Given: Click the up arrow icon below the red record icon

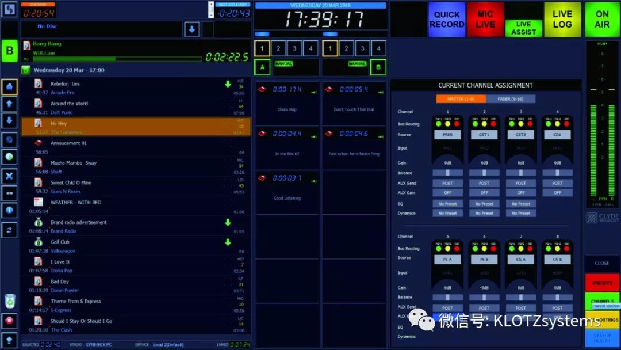Looking at the screenshot, I should [x=10, y=340].
